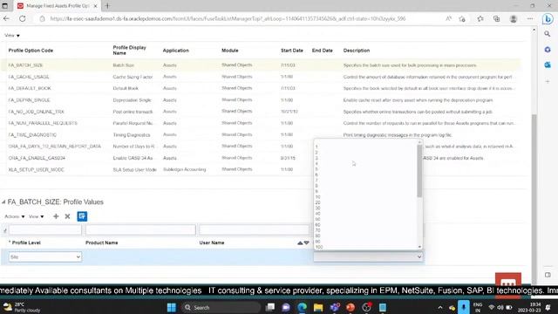Click the Task View taskbar icon
558x314 pixels.
point(270,308)
